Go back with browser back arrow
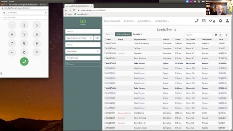The image size is (233, 131). point(66,10)
